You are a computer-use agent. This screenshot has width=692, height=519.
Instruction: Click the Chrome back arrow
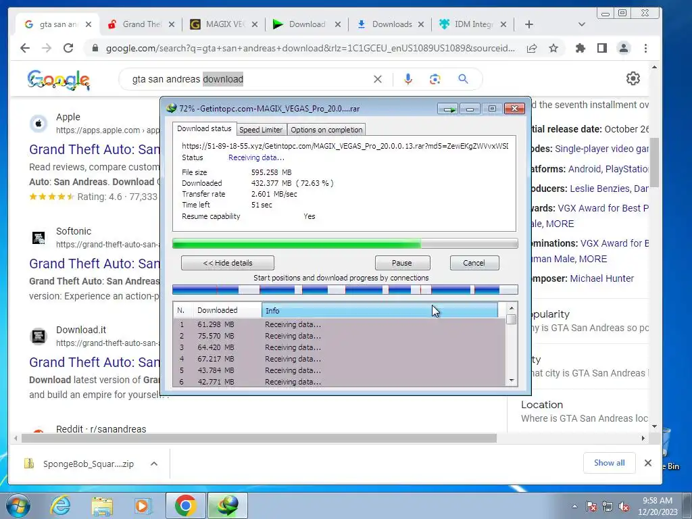click(25, 48)
